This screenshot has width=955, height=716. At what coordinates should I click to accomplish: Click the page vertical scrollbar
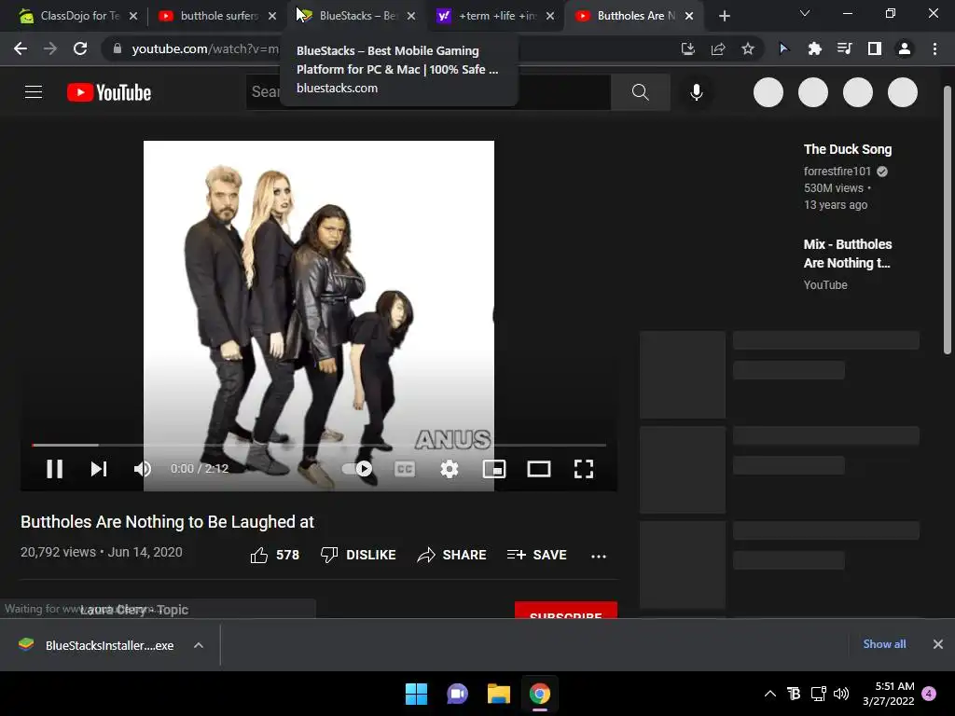[948, 220]
